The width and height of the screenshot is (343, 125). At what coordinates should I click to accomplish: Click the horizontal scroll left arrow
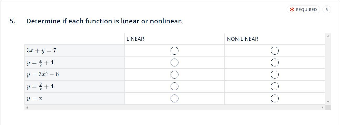click(27, 107)
